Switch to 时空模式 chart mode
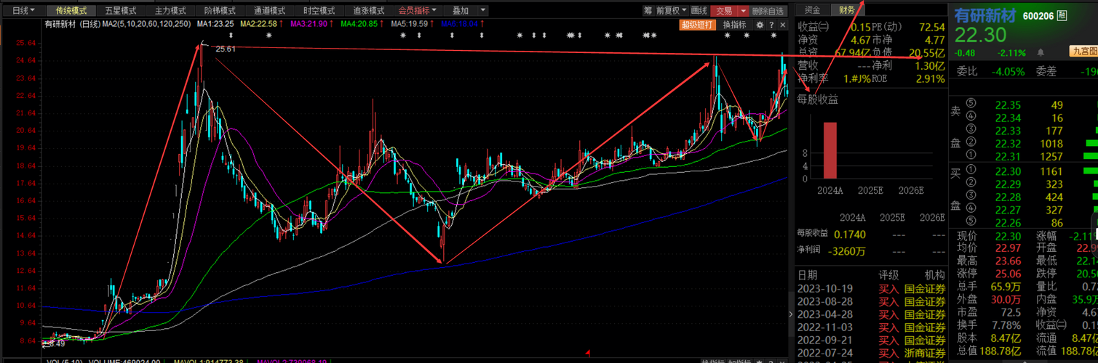The width and height of the screenshot is (1098, 363). click(x=319, y=11)
